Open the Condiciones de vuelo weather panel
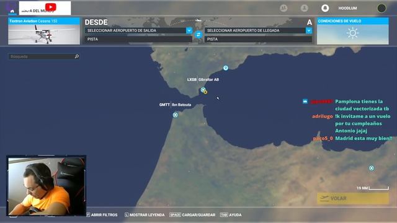The image size is (397, 223). 353,31
